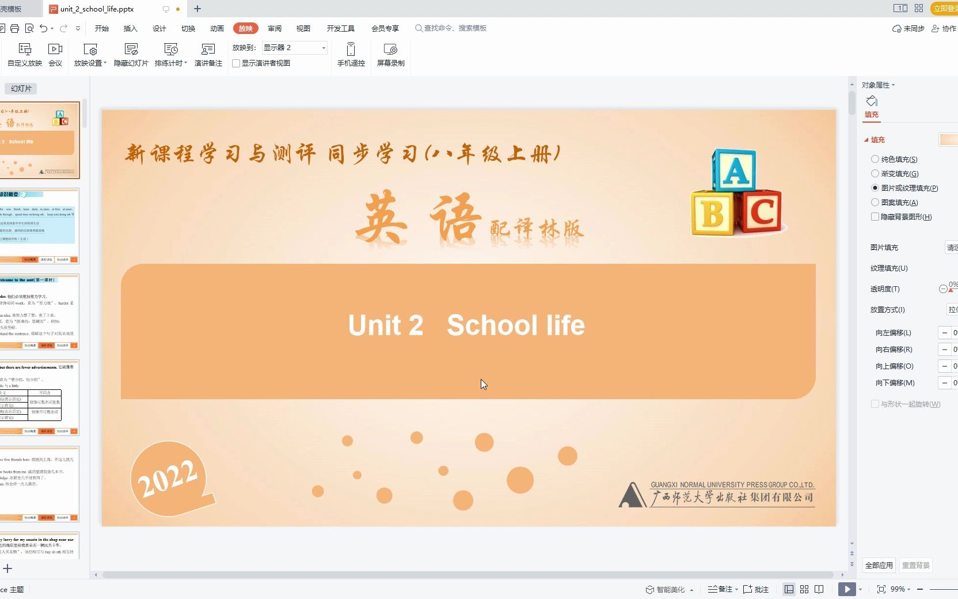Viewport: 958px width, 599px height.
Task: Click Reset Background (重置背景) button
Action: (915, 565)
